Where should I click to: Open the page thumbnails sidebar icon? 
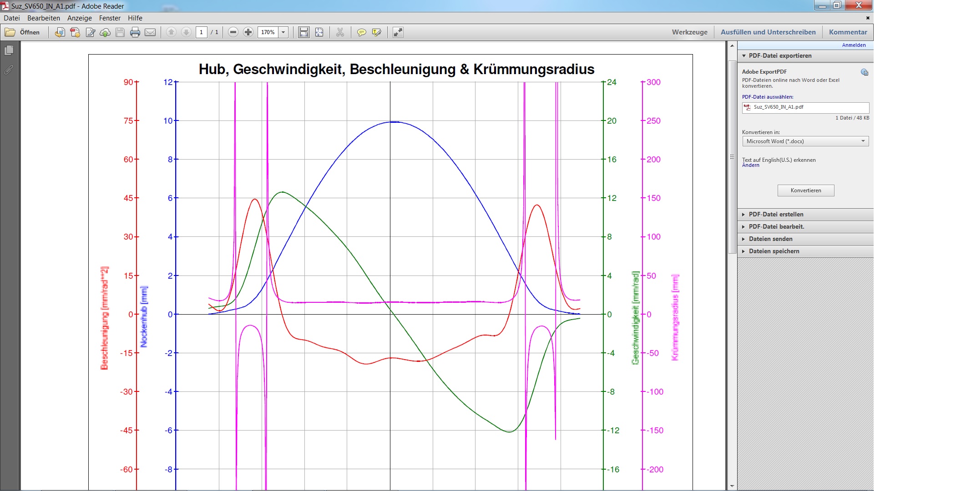click(x=9, y=50)
